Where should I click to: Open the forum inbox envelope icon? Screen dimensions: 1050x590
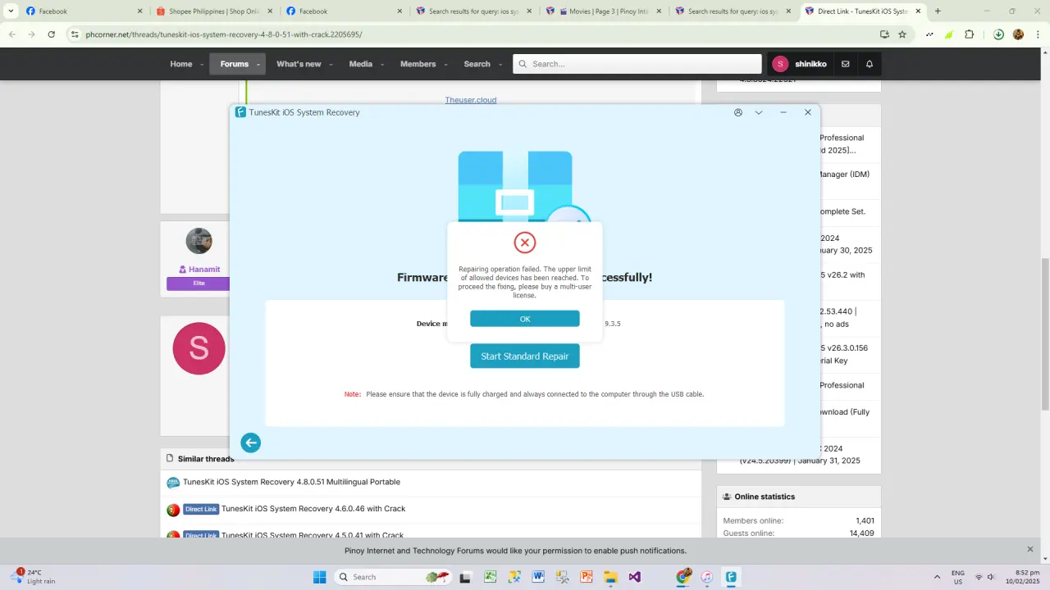pos(845,64)
